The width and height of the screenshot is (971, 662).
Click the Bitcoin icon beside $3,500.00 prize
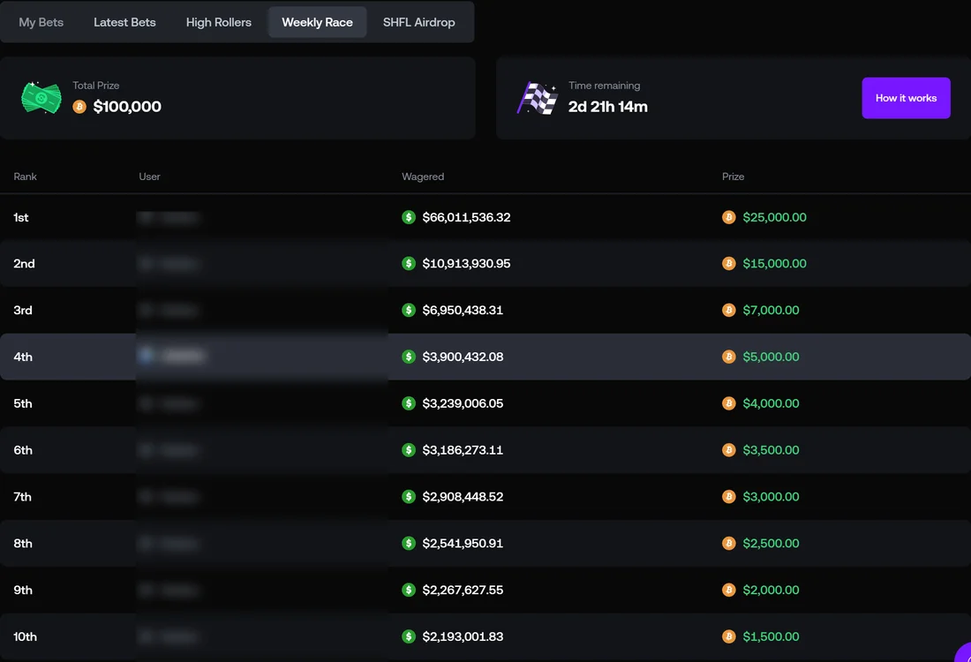click(x=729, y=450)
